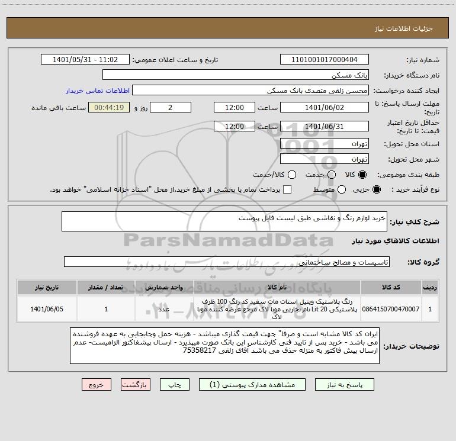Click the پاسخ به نیاز button
Screen dimensions: 456x441
[x=344, y=385]
